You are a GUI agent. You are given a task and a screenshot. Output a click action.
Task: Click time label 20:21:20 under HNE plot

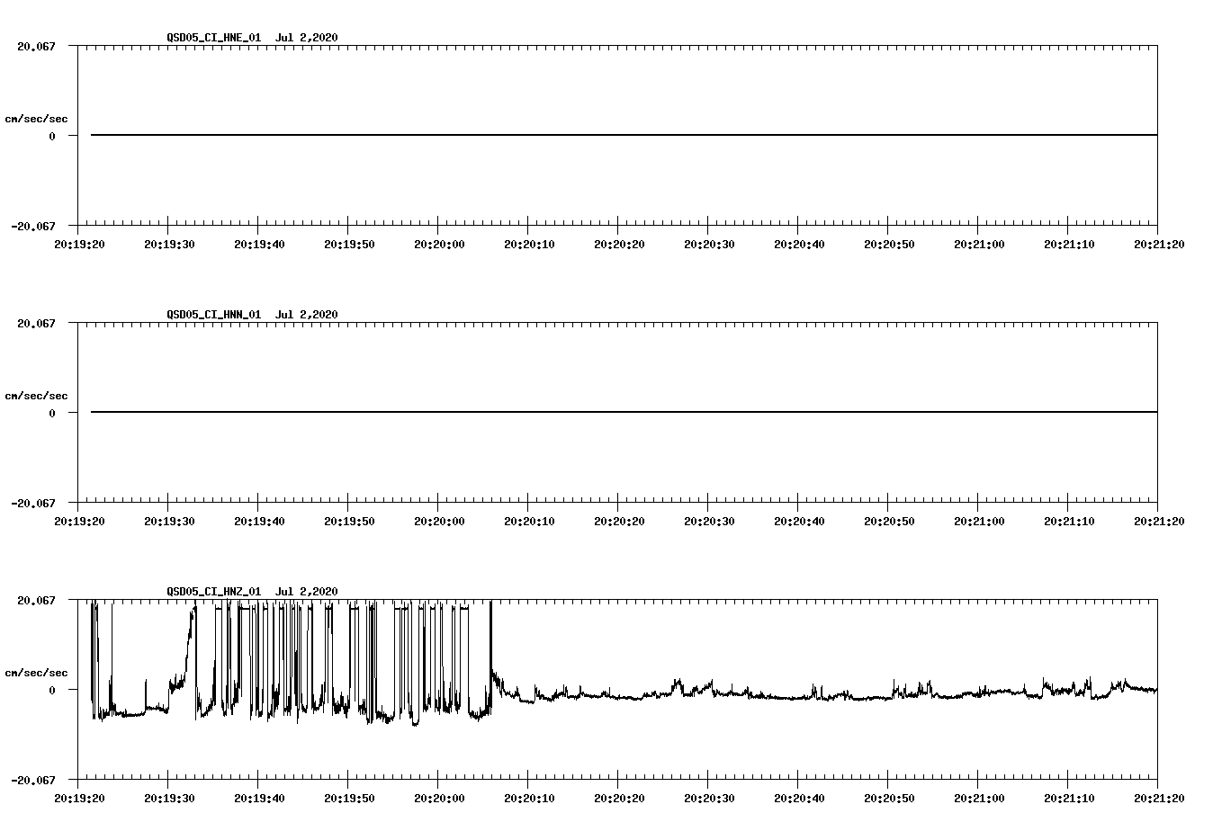point(1159,245)
